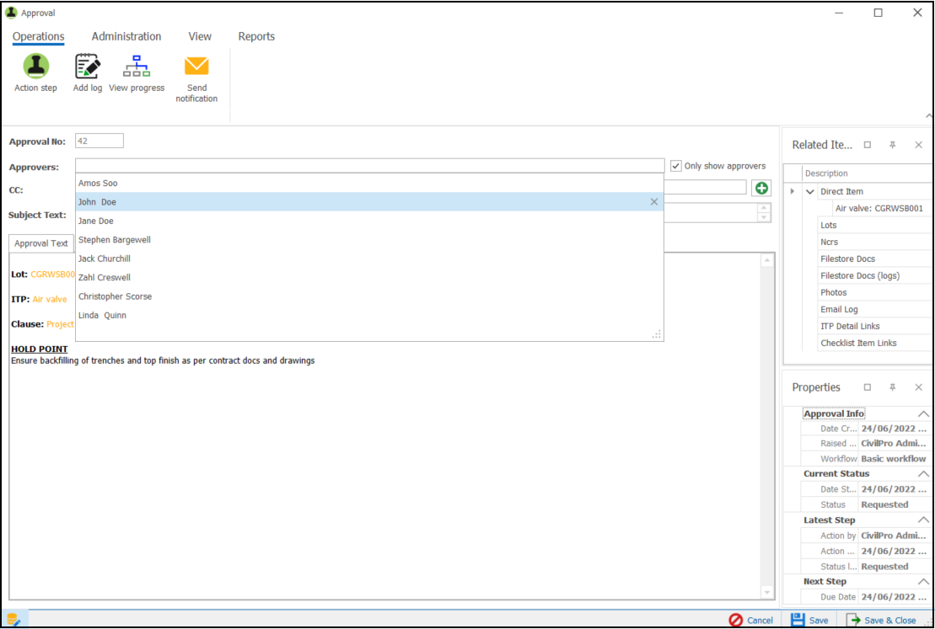935x629 pixels.
Task: Open the Administration ribbon tab
Action: 126,36
